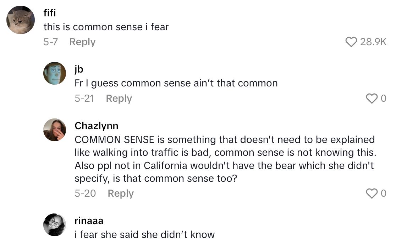Visit Chazlynn's profile from the username

point(97,126)
